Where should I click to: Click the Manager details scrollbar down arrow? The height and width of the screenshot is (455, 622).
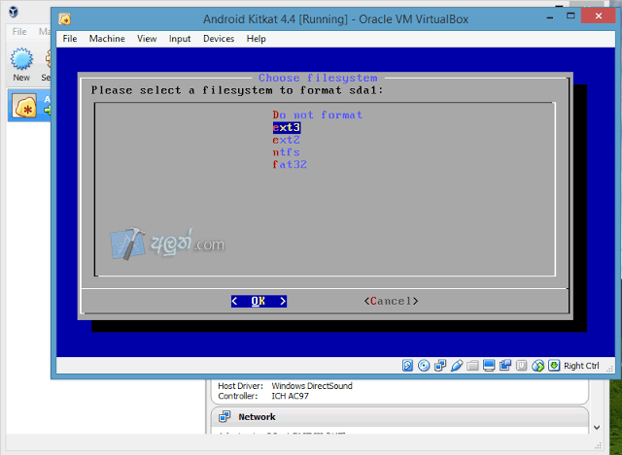tap(597, 428)
